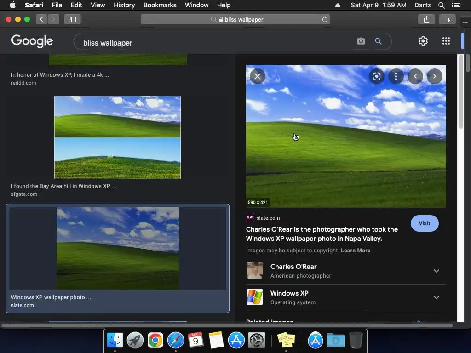
Task: Go to Google homepage via logo
Action: pyautogui.click(x=32, y=41)
